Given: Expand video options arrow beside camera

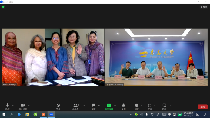Looking at the screenshot, I should [29, 105].
